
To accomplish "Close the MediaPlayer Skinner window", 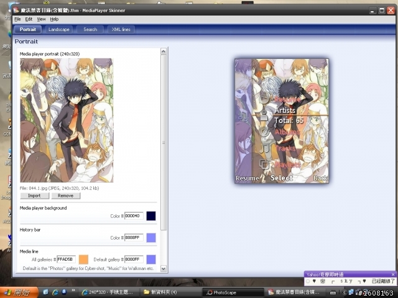I will (391, 11).
